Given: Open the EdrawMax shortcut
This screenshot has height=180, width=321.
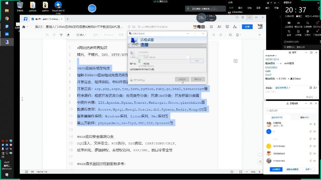Looking at the screenshot, I should [x=235, y=12].
